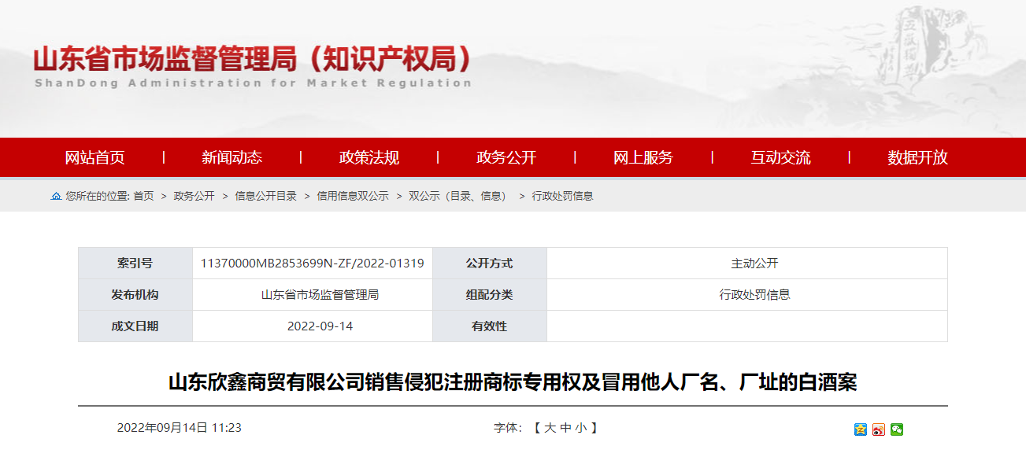Set font size to 中
The height and width of the screenshot is (457, 1026).
[565, 428]
